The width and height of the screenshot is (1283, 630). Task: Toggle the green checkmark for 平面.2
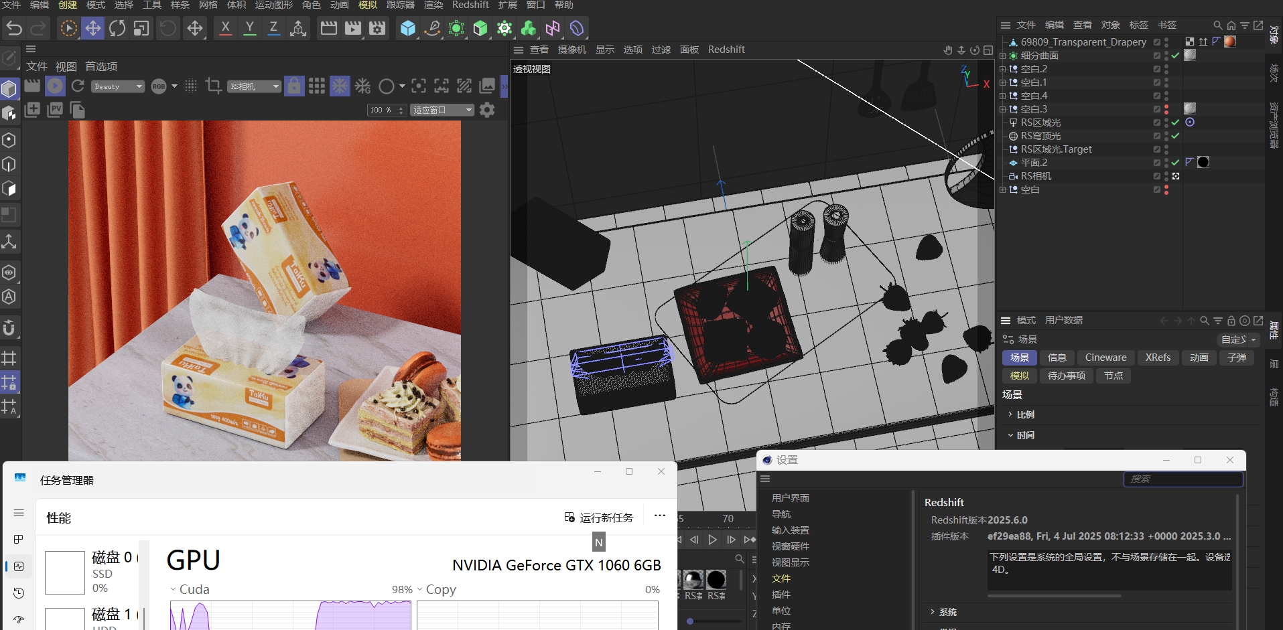(1175, 163)
